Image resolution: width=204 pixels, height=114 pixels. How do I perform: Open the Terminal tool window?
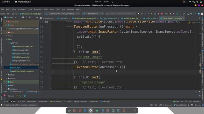[43, 102]
